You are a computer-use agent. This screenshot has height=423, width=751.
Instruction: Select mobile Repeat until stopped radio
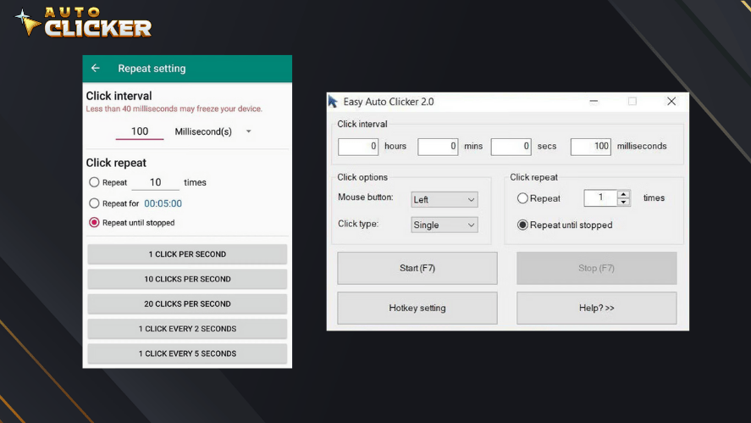pos(94,223)
